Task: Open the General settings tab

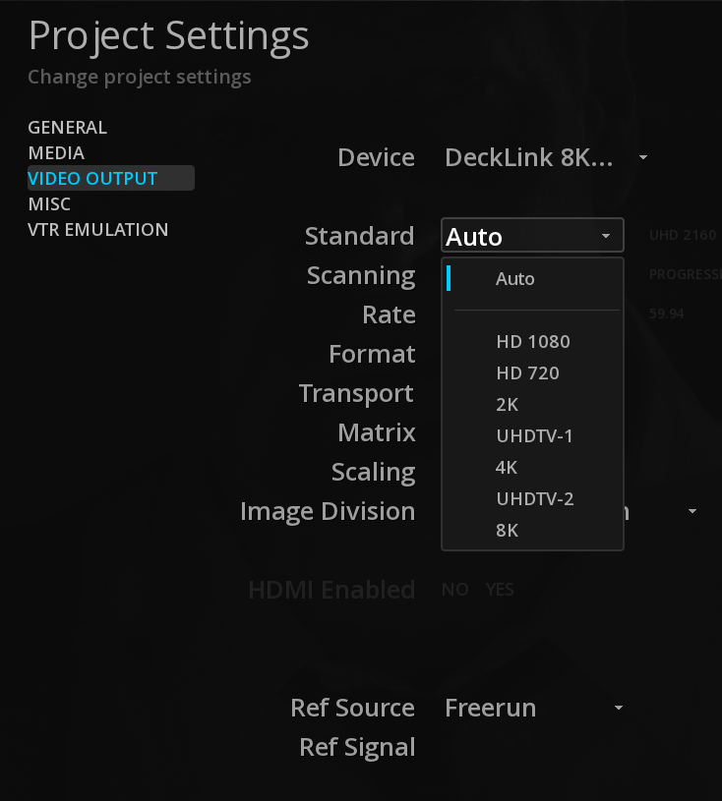Action: pos(67,128)
